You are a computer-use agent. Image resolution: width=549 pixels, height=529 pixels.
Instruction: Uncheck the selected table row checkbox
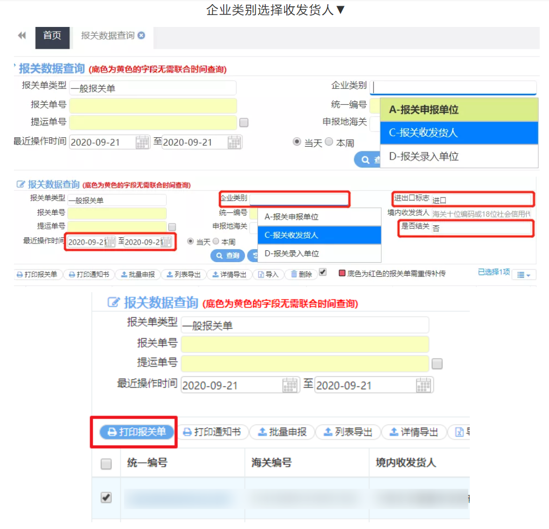pos(106,497)
